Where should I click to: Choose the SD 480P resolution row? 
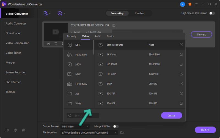point(140,103)
